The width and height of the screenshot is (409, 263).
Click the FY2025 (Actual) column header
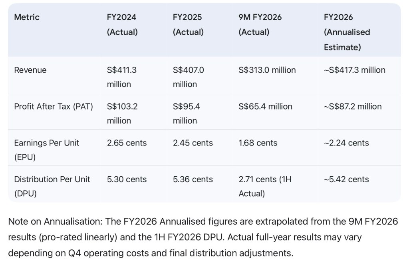tap(188, 25)
